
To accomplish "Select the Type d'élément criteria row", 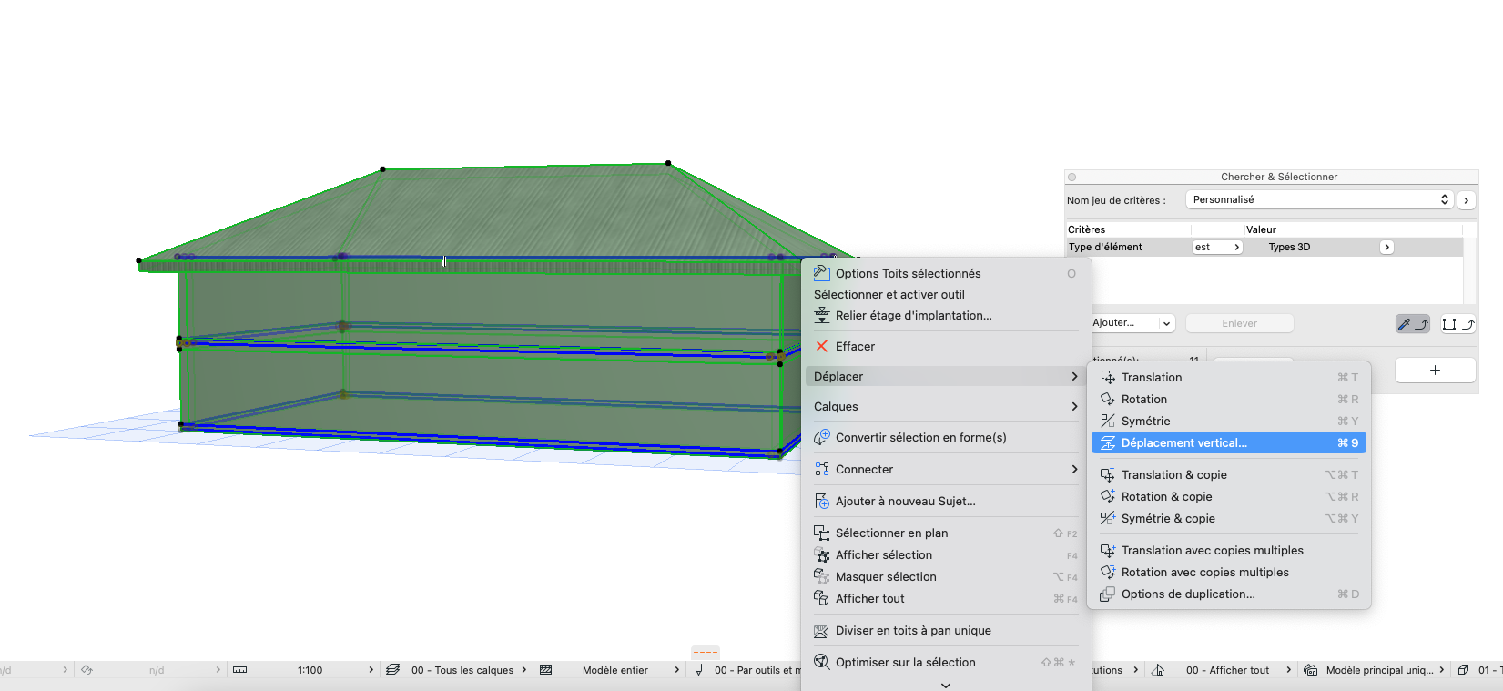I will pos(1264,247).
